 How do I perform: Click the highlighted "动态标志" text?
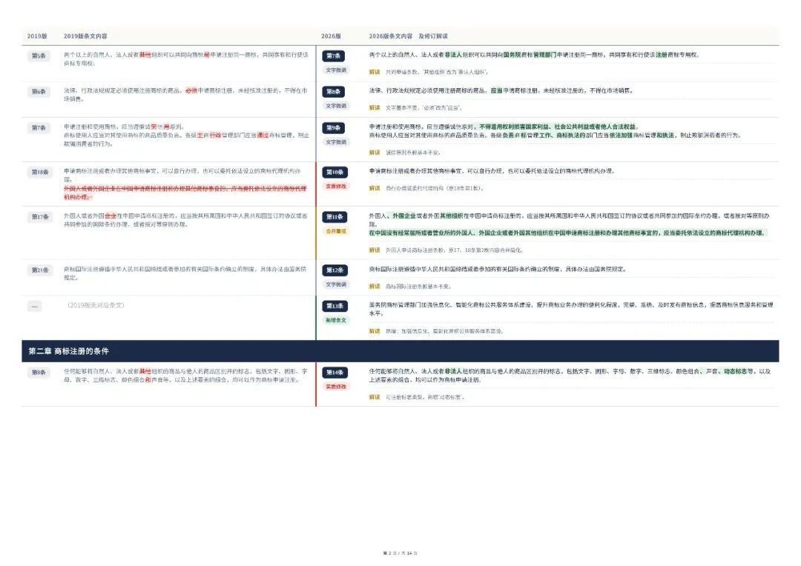(x=734, y=372)
